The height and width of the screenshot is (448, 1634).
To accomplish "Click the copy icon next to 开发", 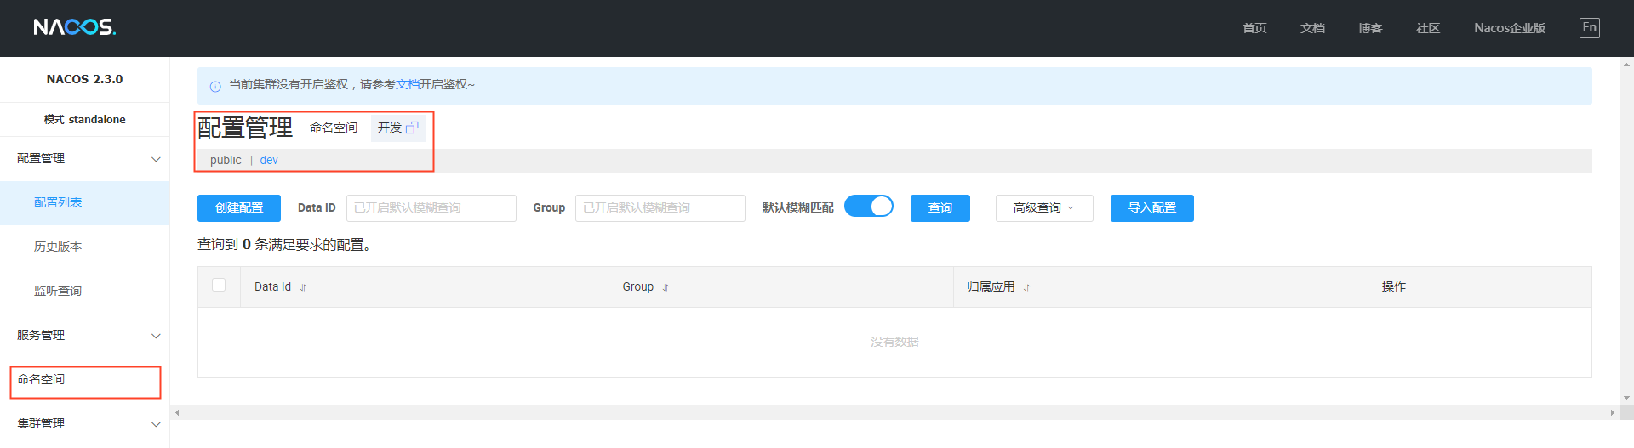I will click(413, 128).
